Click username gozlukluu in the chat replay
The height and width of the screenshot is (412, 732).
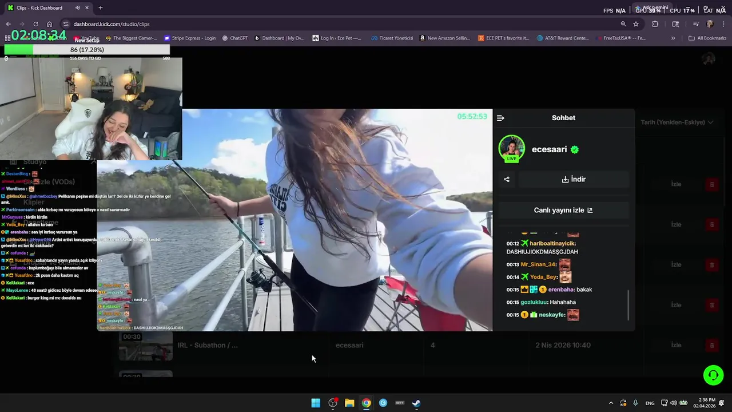tap(534, 302)
